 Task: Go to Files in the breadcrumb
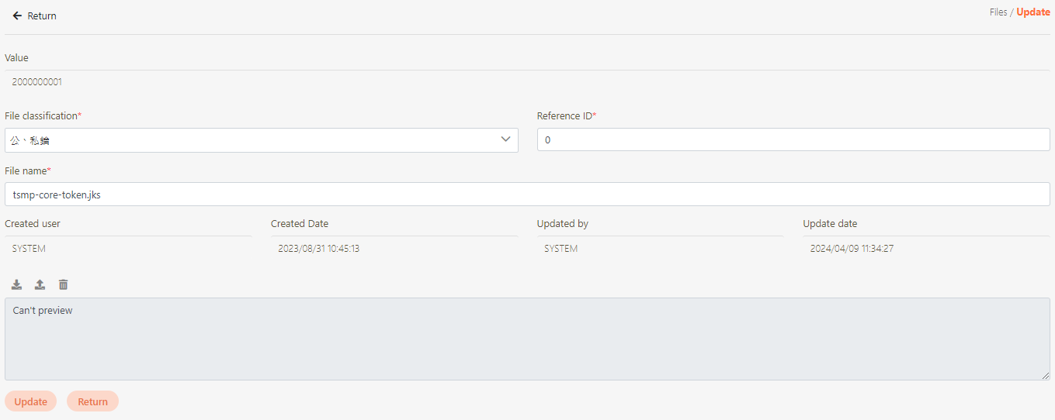click(998, 12)
